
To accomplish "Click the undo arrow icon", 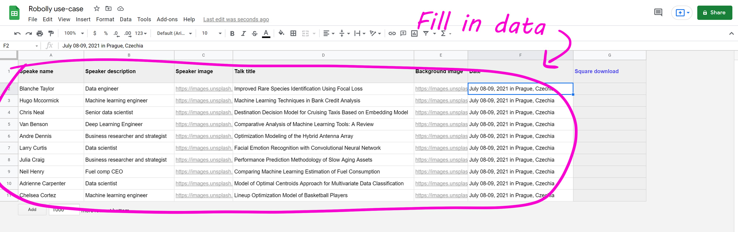I will [x=17, y=33].
